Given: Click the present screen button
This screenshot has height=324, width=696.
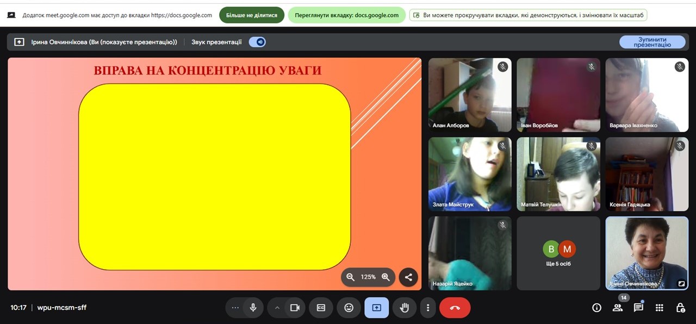Looking at the screenshot, I should click(x=376, y=308).
